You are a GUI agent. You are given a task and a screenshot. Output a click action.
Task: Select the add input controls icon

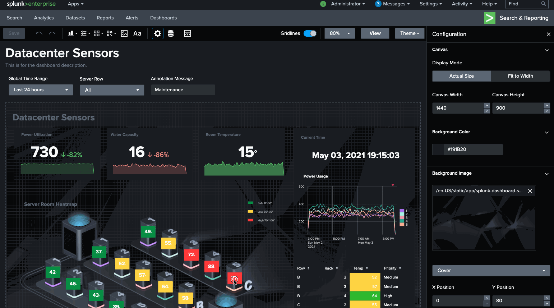84,33
